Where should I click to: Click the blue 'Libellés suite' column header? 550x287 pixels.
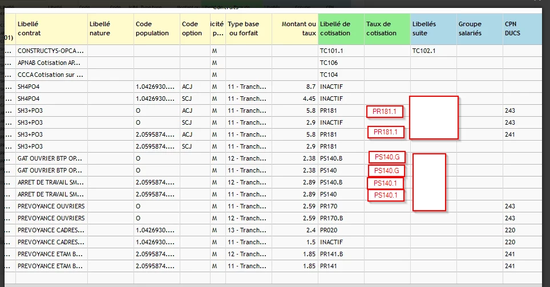tap(434, 28)
